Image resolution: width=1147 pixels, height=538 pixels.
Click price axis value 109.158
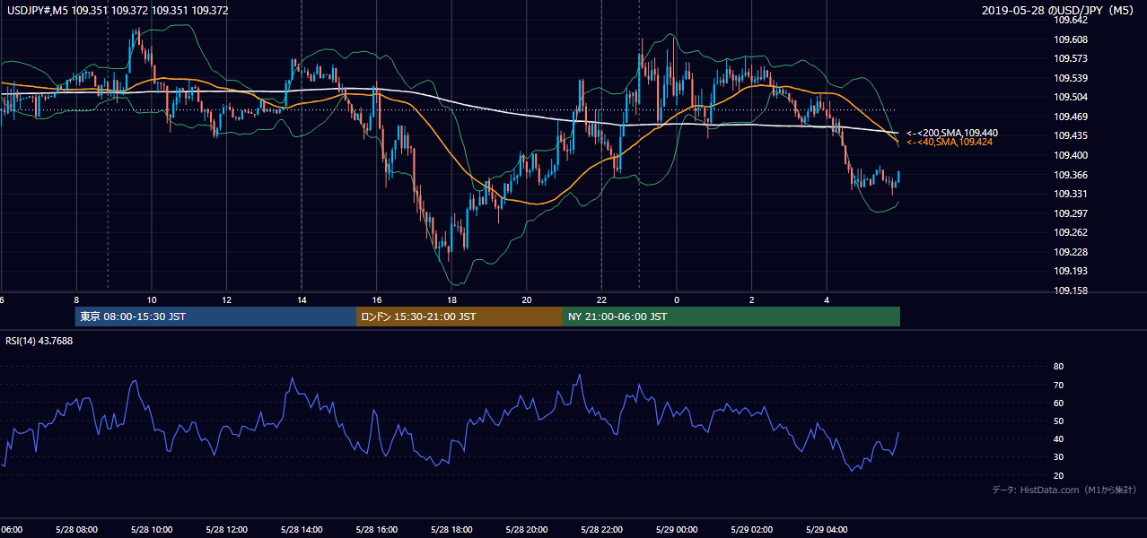pyautogui.click(x=1071, y=291)
